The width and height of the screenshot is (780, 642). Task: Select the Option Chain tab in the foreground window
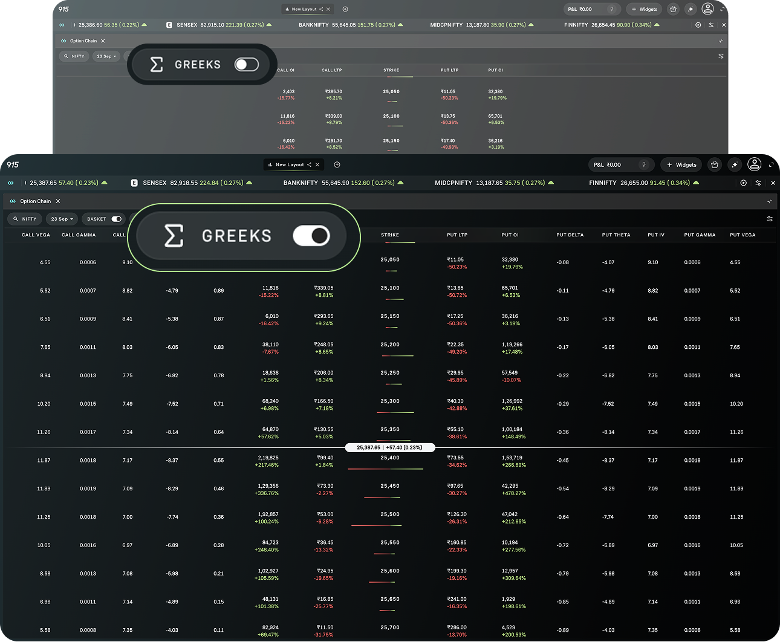[35, 201]
